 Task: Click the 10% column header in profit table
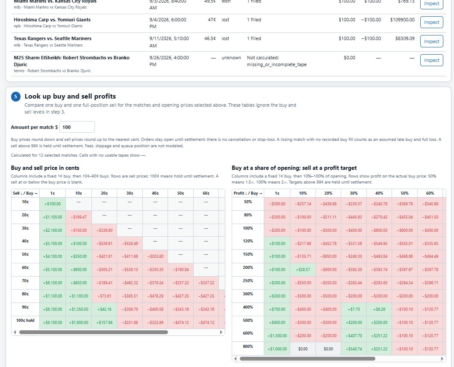tap(303, 193)
